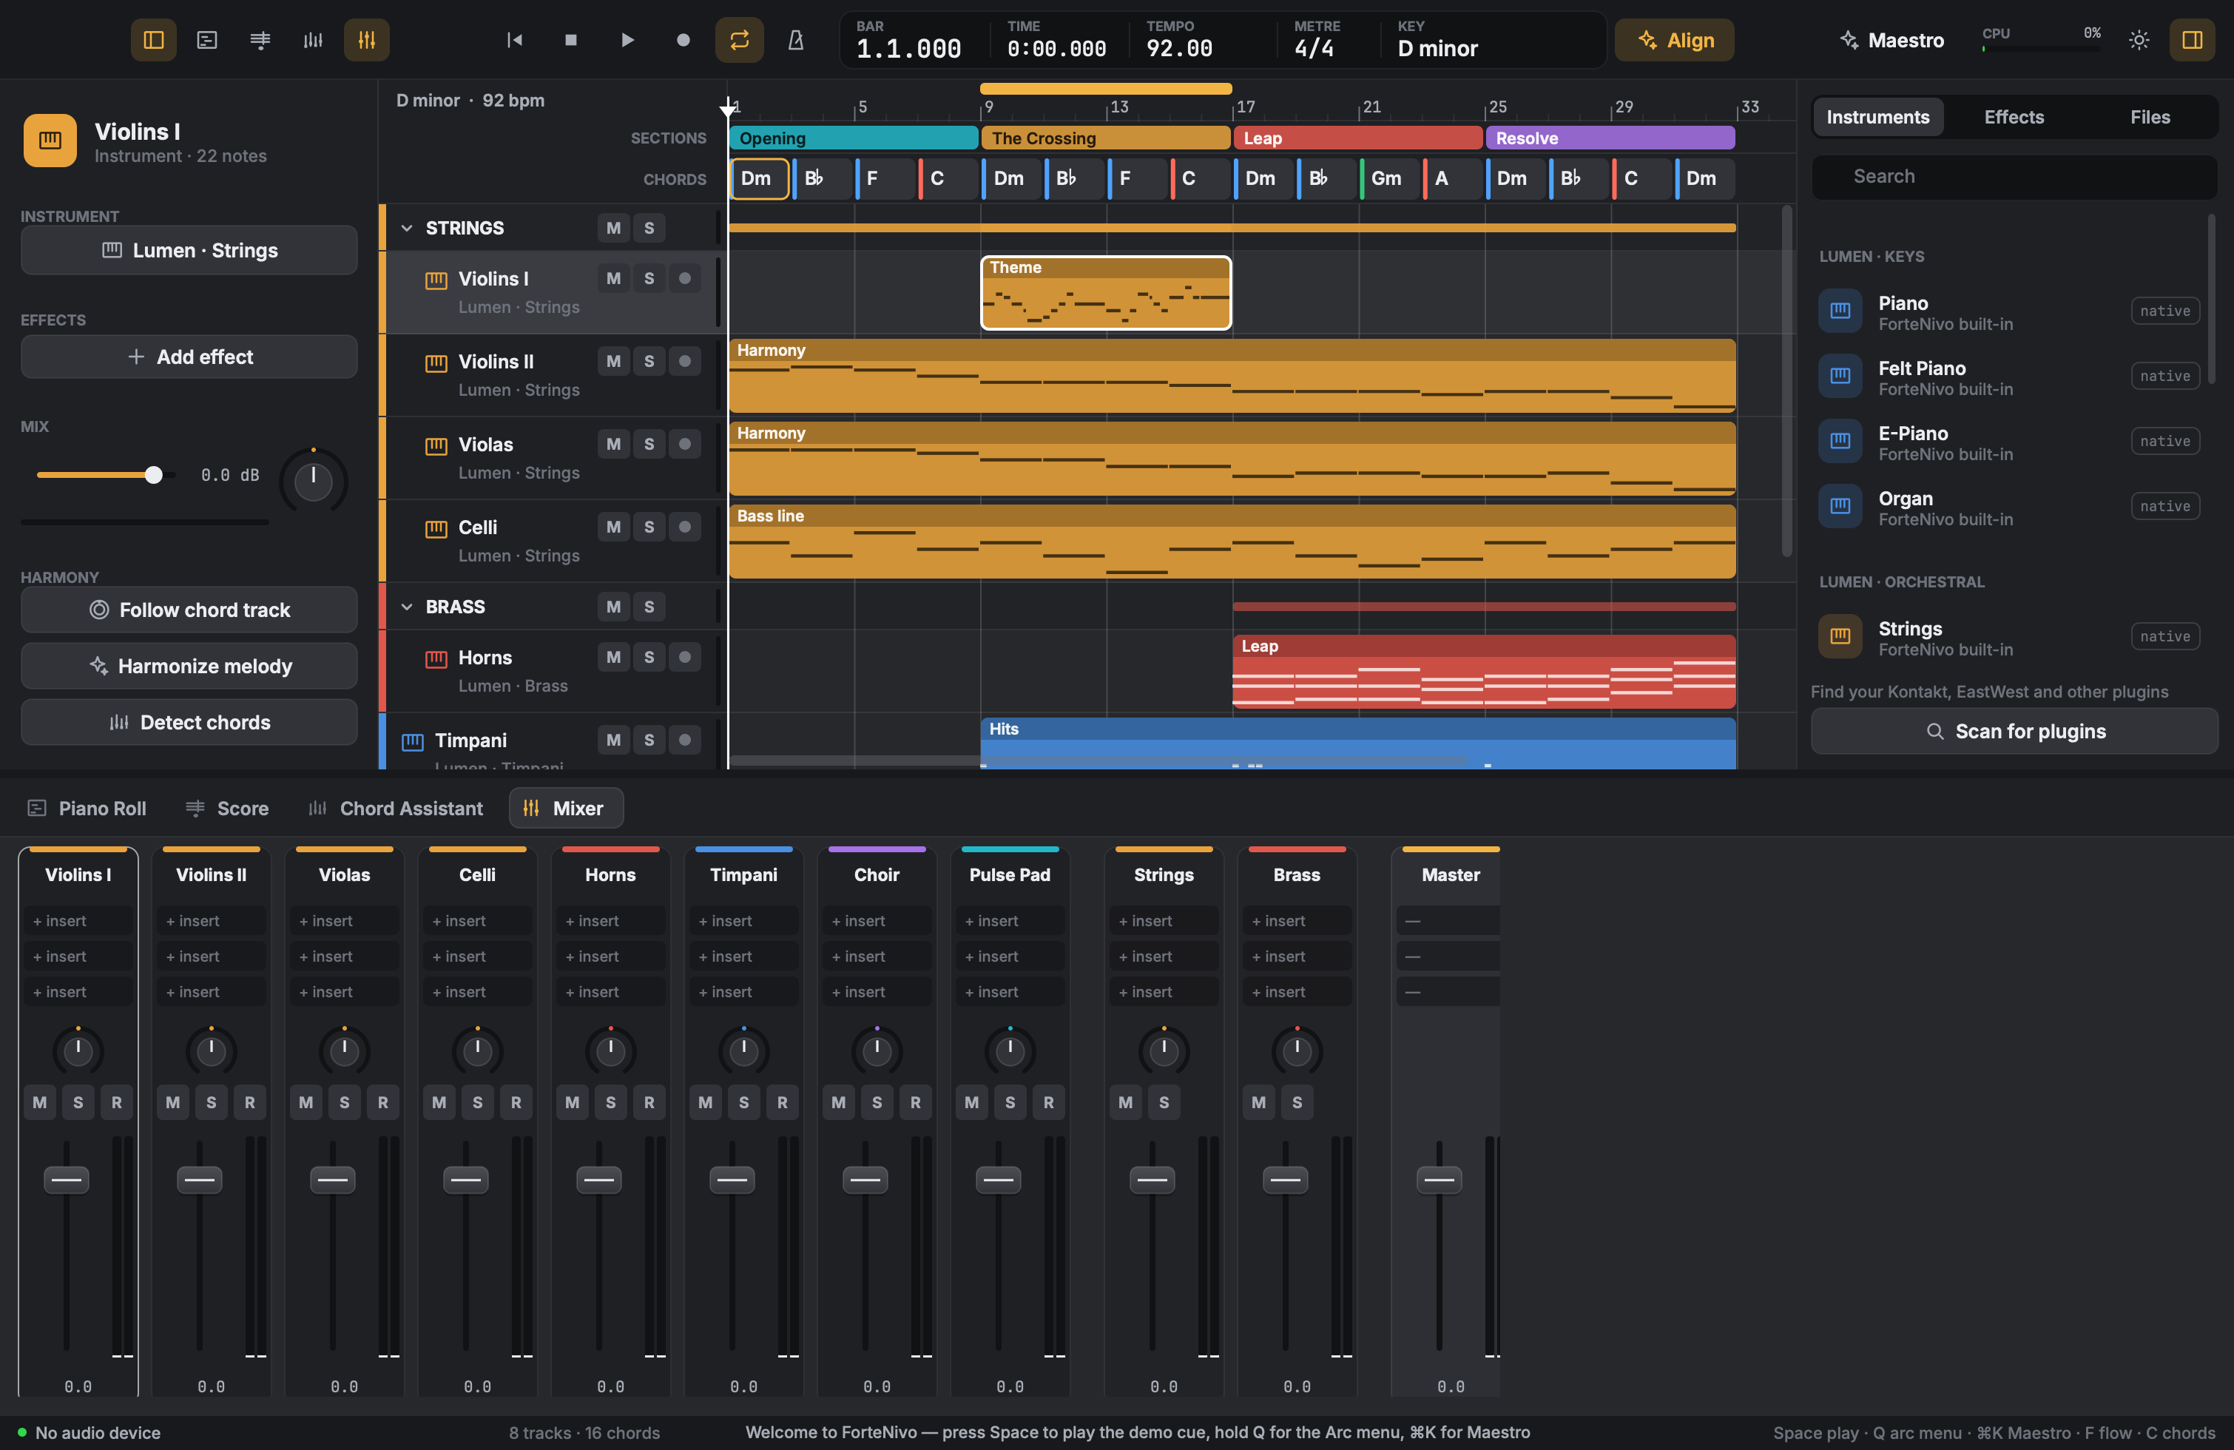The image size is (2234, 1450).
Task: Click Harmonize melody button
Action: (189, 667)
